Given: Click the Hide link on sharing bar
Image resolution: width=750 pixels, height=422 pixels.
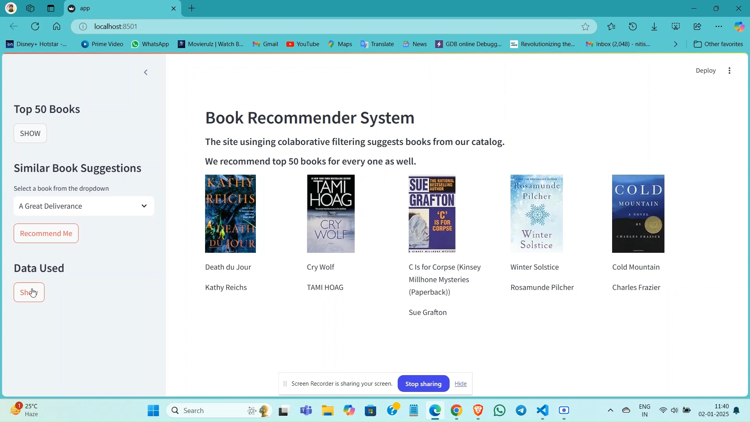Looking at the screenshot, I should point(461,384).
